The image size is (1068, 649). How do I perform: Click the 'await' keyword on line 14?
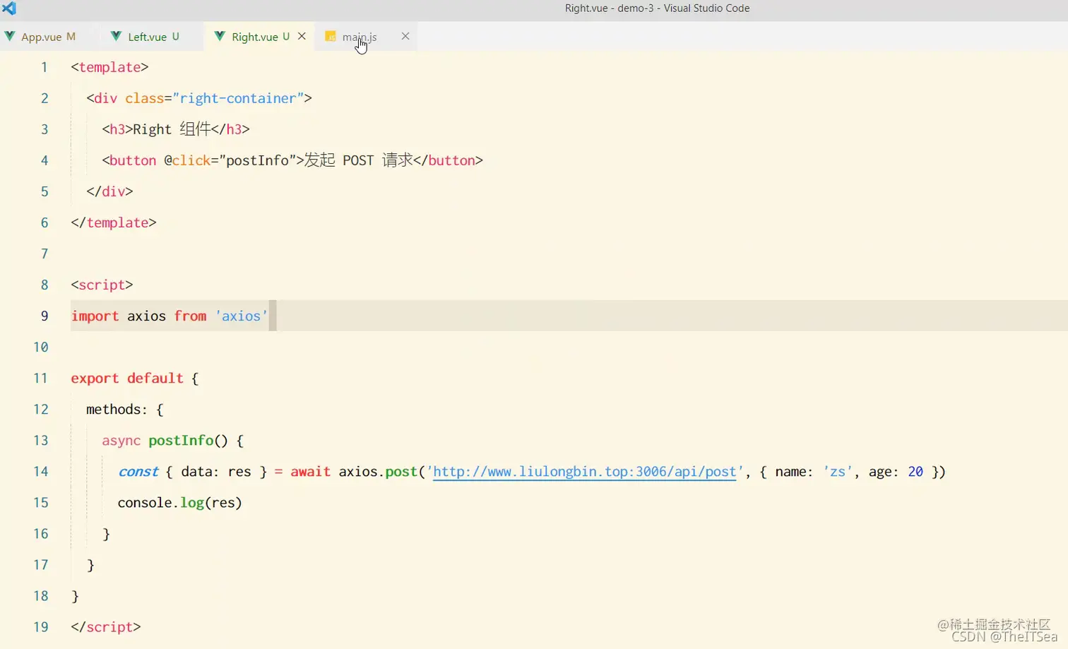coord(310,472)
